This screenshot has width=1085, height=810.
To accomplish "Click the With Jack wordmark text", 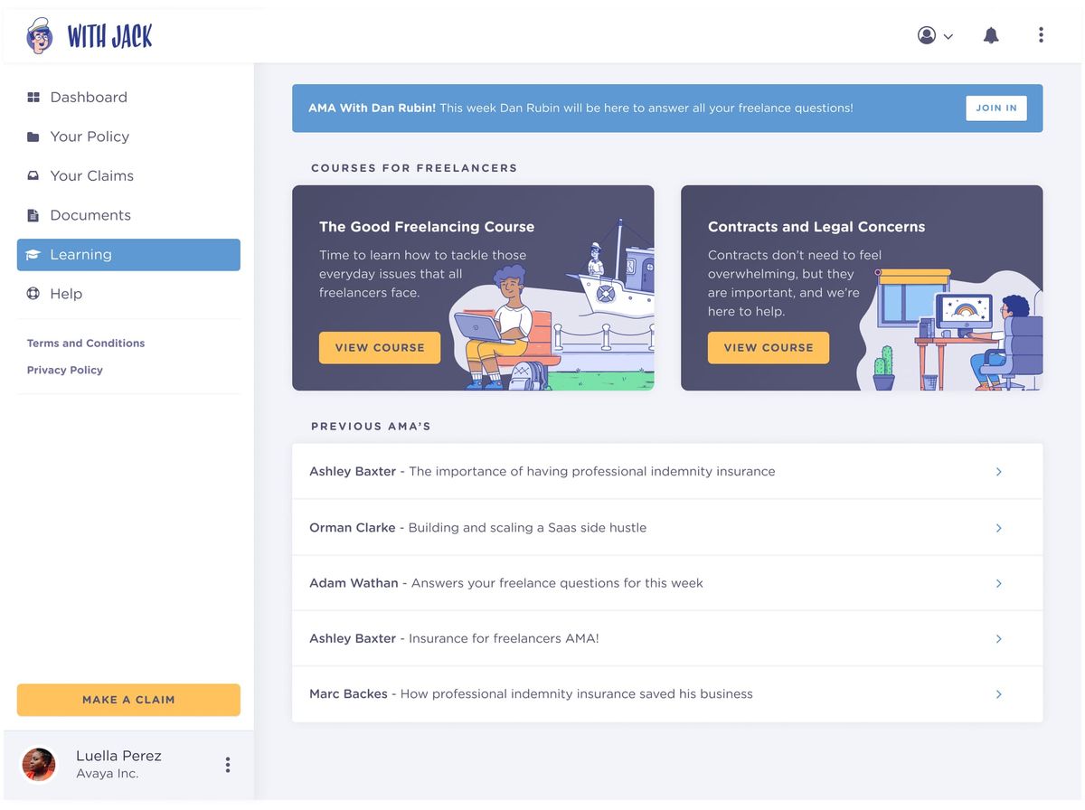I will point(109,37).
